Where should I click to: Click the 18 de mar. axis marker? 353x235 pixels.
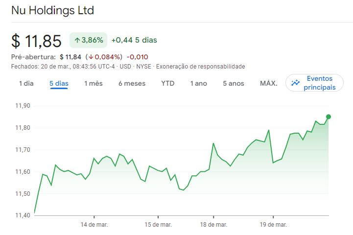pos(213,225)
